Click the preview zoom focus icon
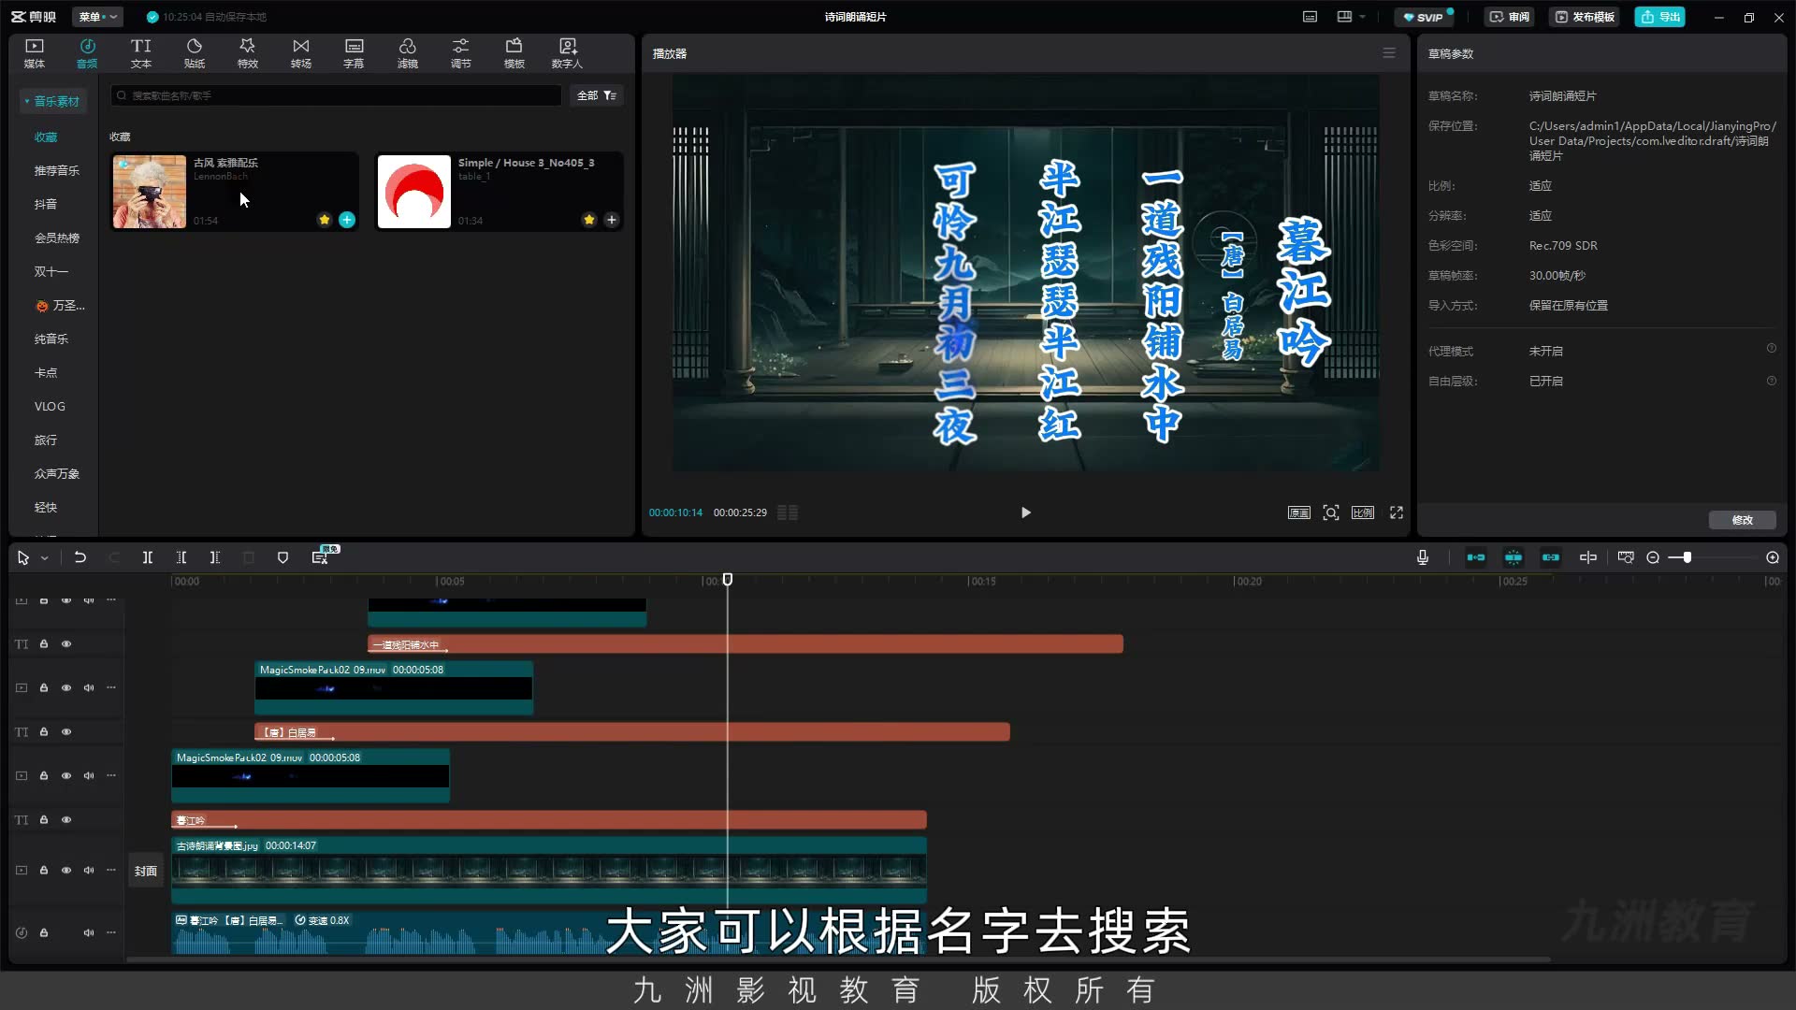The image size is (1796, 1010). click(x=1331, y=512)
